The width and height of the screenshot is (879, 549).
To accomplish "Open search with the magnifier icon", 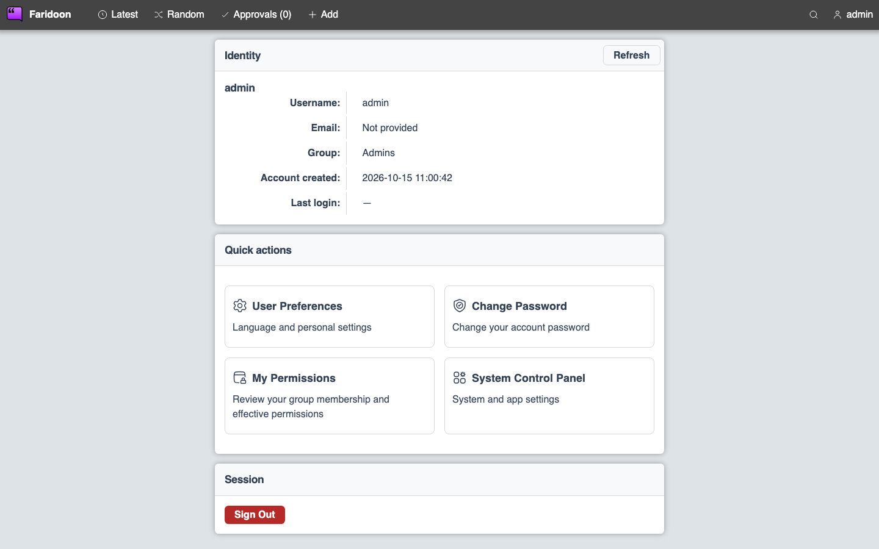I will 814,15.
